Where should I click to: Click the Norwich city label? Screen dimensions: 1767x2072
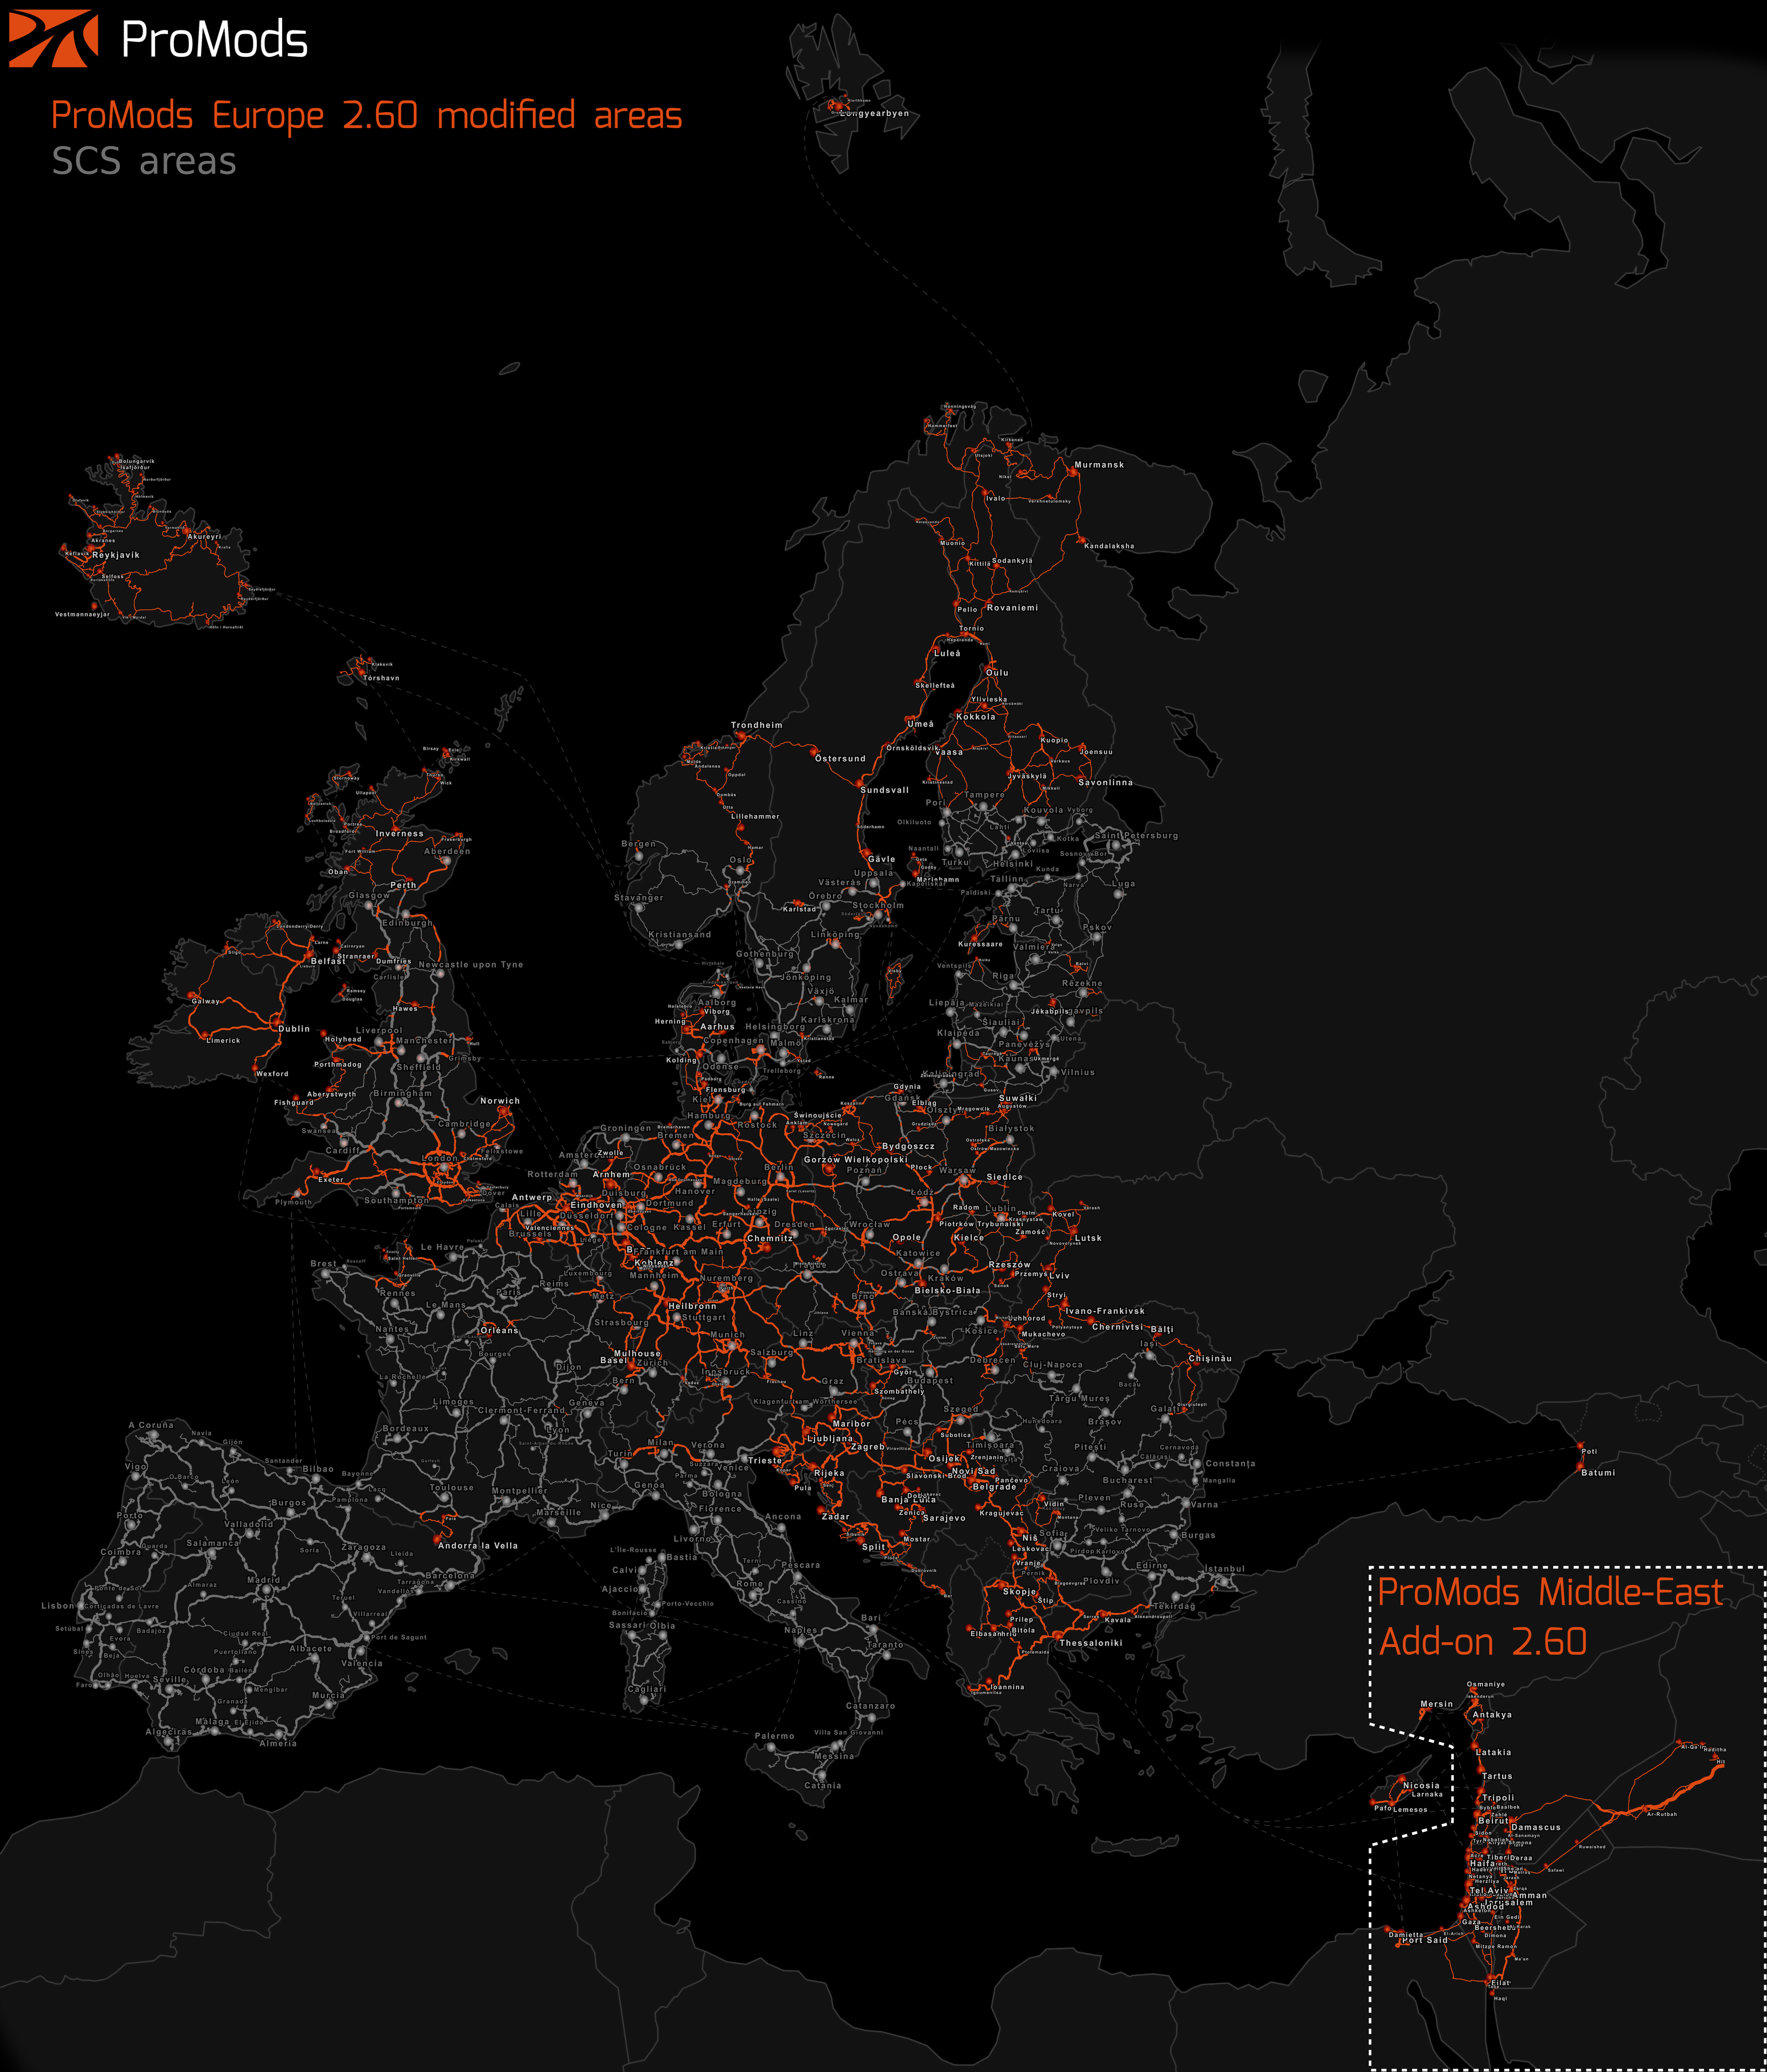(x=500, y=1101)
